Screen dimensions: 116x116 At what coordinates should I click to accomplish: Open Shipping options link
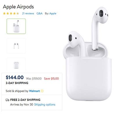[x=45, y=104]
